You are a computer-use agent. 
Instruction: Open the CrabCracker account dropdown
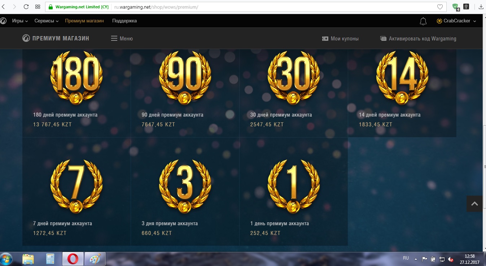(456, 21)
